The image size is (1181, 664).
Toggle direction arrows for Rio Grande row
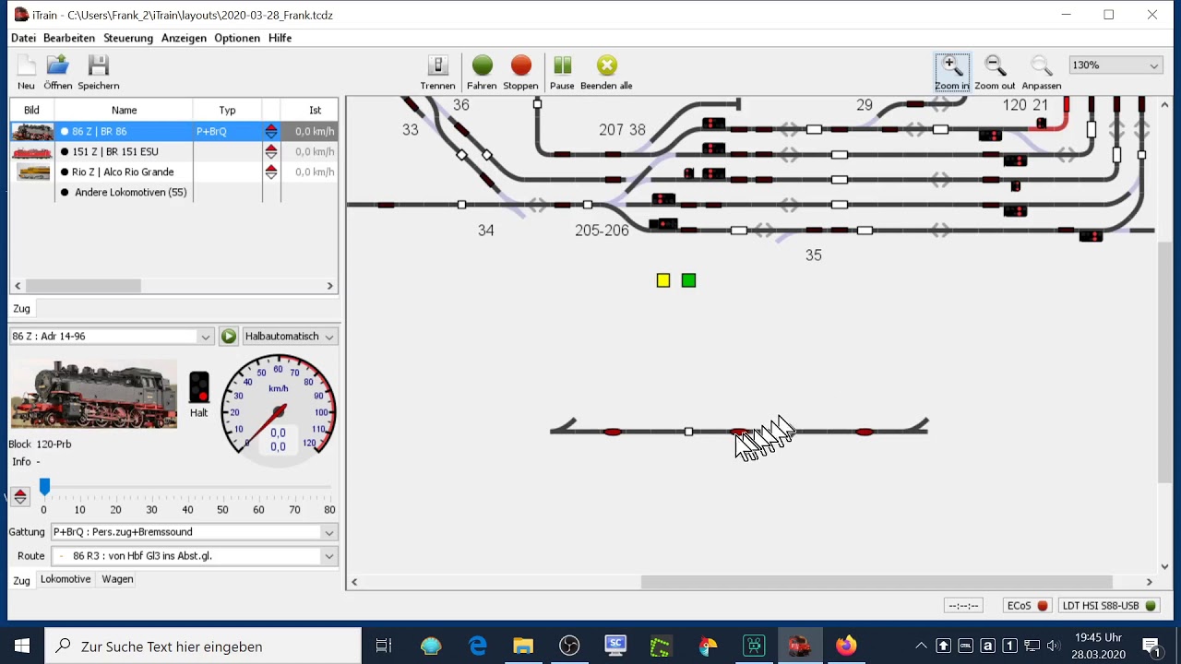pos(271,172)
